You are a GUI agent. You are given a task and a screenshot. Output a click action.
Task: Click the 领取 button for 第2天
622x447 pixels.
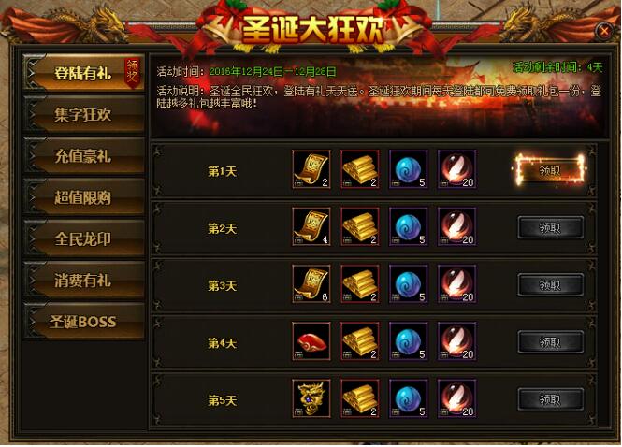click(x=550, y=227)
